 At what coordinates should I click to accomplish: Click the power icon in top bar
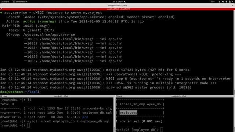click(230, 1)
